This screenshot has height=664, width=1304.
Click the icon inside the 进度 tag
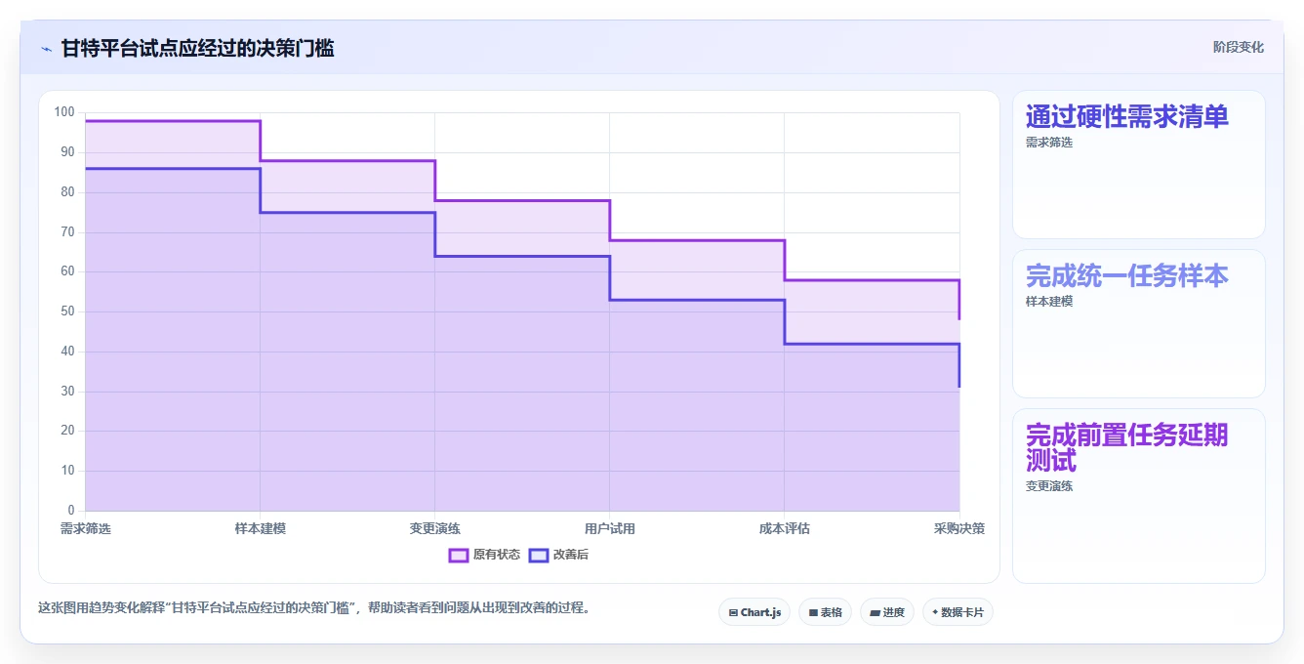pyautogui.click(x=875, y=613)
